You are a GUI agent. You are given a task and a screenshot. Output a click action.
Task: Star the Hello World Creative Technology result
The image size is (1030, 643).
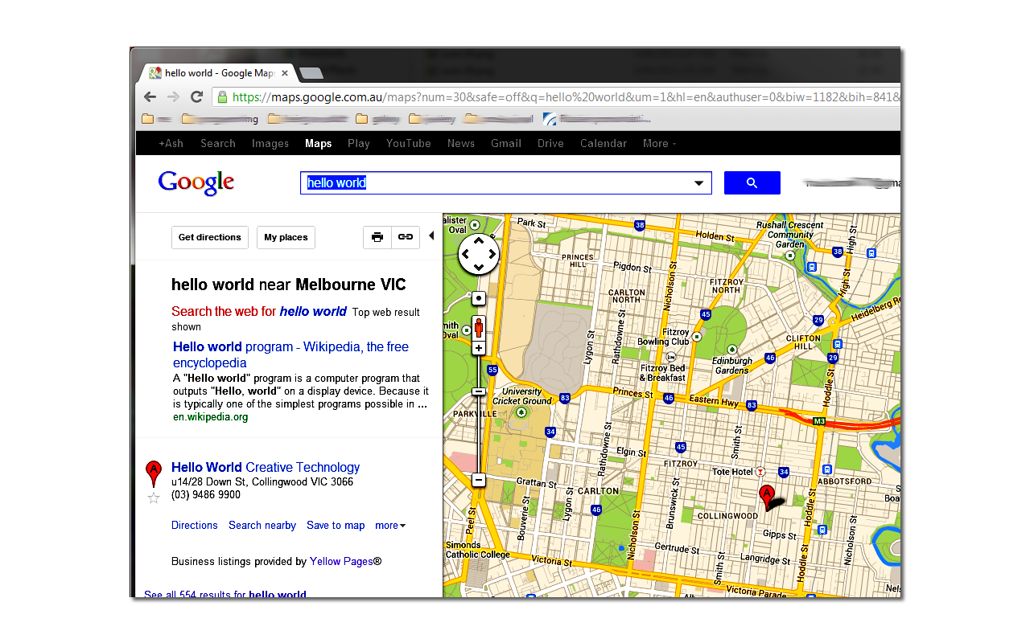click(x=154, y=498)
